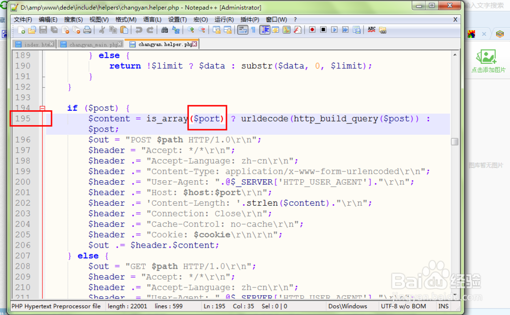Click the Save All toolbar icon
The image size is (510, 315).
click(x=55, y=30)
